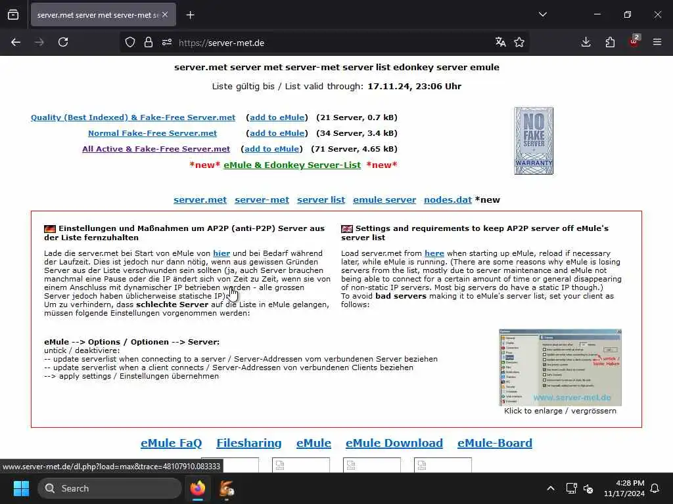Open the clock showing 4:28 PM

(624, 488)
